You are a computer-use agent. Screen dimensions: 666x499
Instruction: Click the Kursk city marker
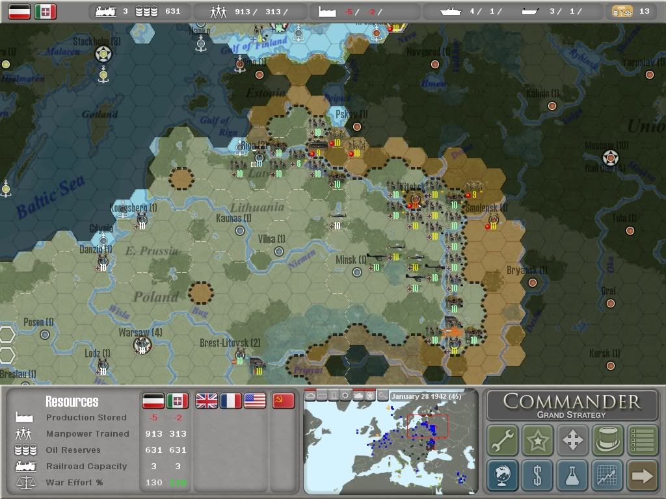point(610,366)
